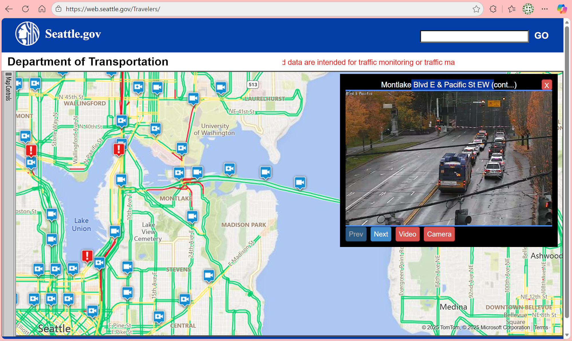
Task: Click the camera icon near Laurelhurst
Action: [x=221, y=87]
